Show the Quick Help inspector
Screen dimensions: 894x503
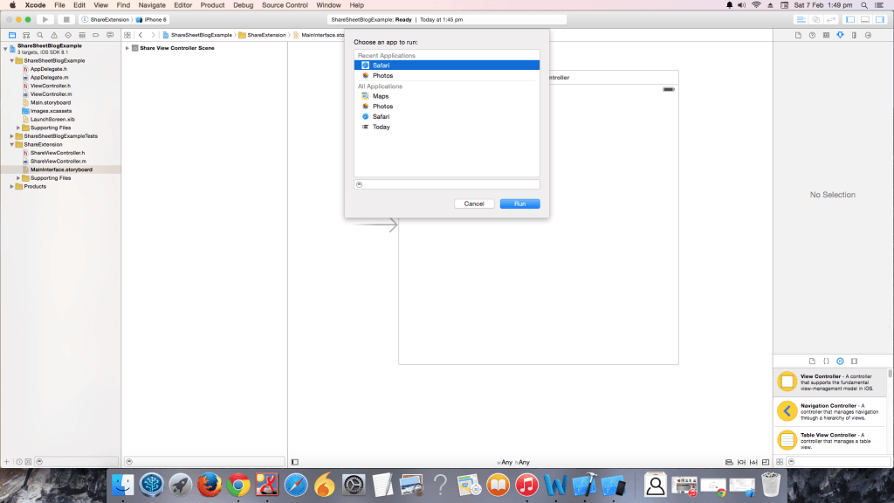[x=813, y=35]
